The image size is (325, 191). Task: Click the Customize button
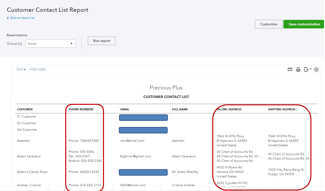[x=269, y=24]
